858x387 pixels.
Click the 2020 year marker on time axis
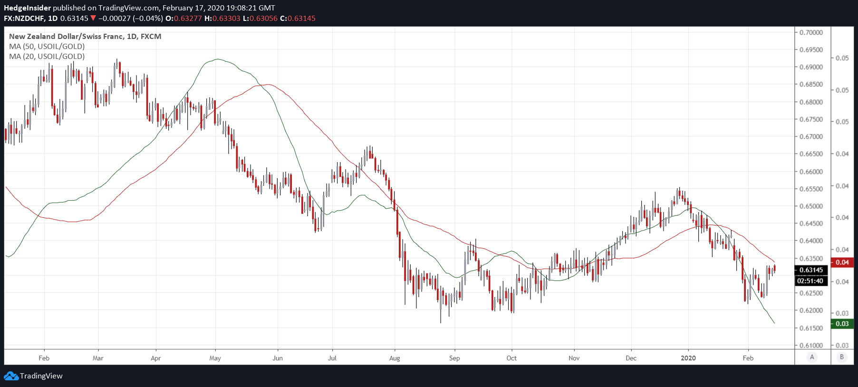click(688, 358)
